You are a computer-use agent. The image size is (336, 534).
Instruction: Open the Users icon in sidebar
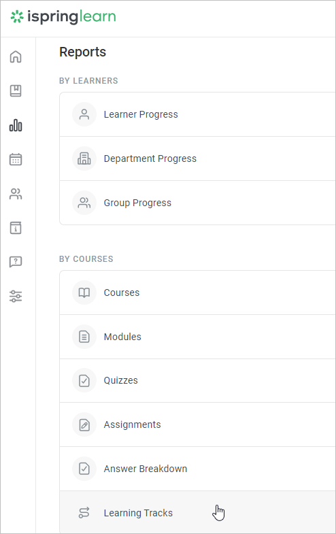(x=16, y=194)
